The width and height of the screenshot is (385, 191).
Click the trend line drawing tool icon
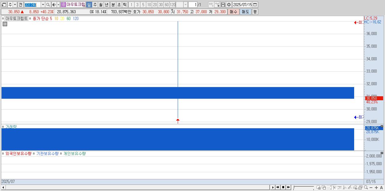point(340,187)
